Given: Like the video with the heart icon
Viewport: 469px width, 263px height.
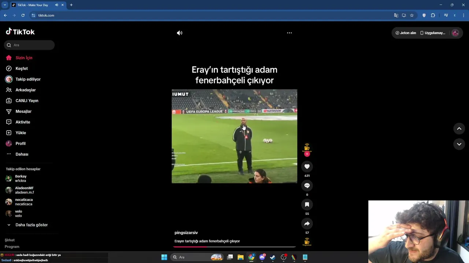Looking at the screenshot, I should point(307,167).
